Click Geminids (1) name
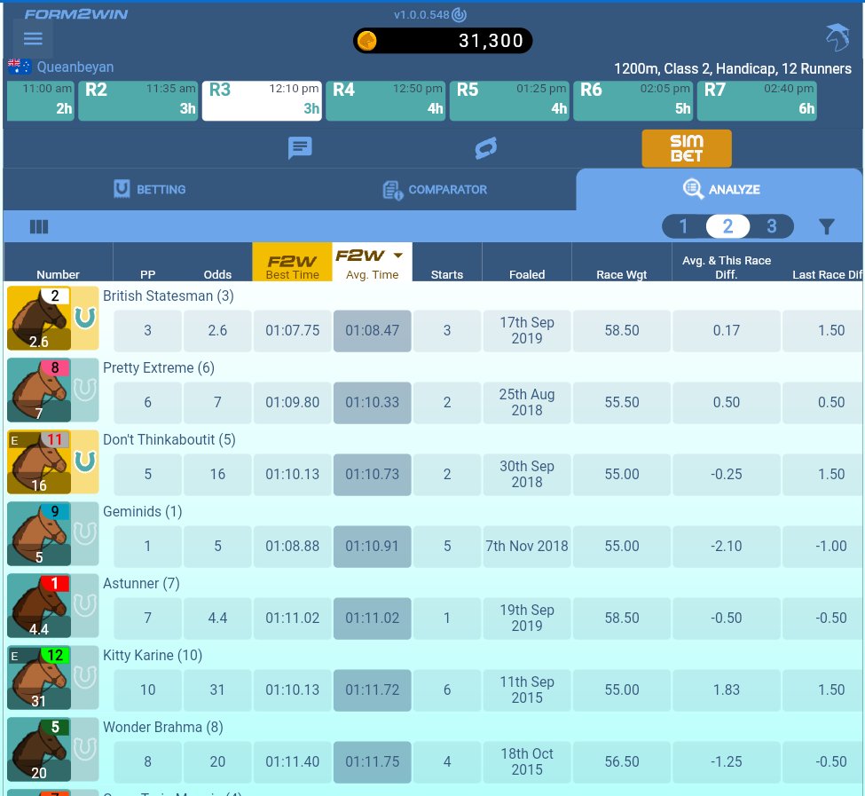Viewport: 865px width, 796px height. (142, 511)
